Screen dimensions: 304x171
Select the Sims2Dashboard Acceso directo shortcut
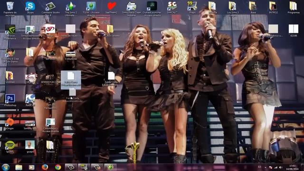point(30,32)
